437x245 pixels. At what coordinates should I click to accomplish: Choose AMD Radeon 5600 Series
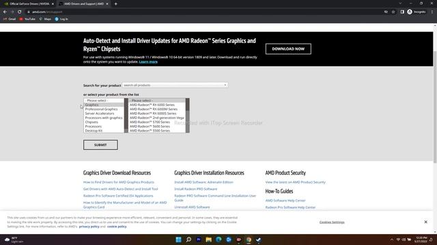point(157,127)
